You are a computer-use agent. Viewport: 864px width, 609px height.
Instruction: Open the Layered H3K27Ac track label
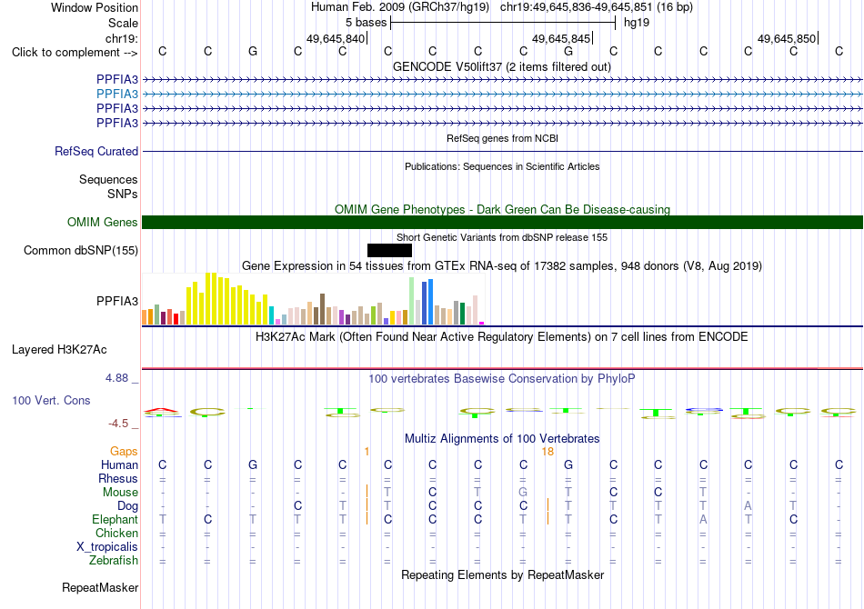tap(59, 350)
